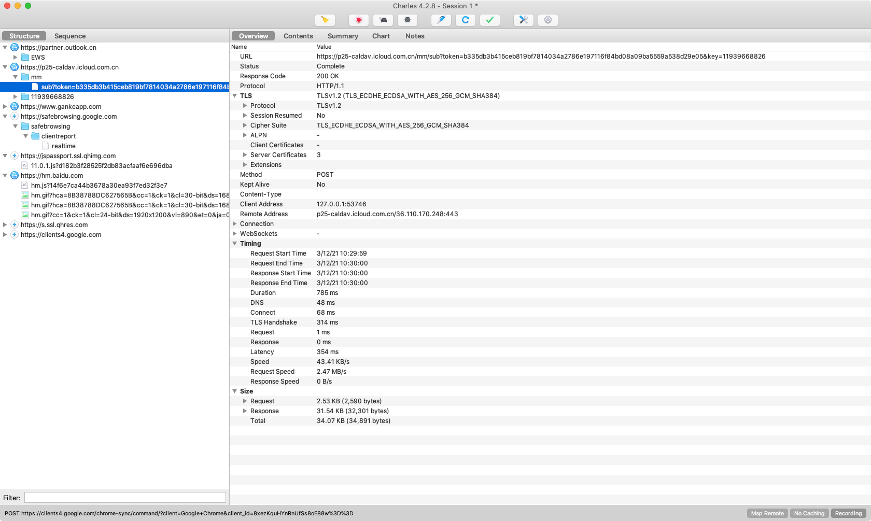Expand the Cipher Suite row
871x521 pixels.
[x=245, y=125]
